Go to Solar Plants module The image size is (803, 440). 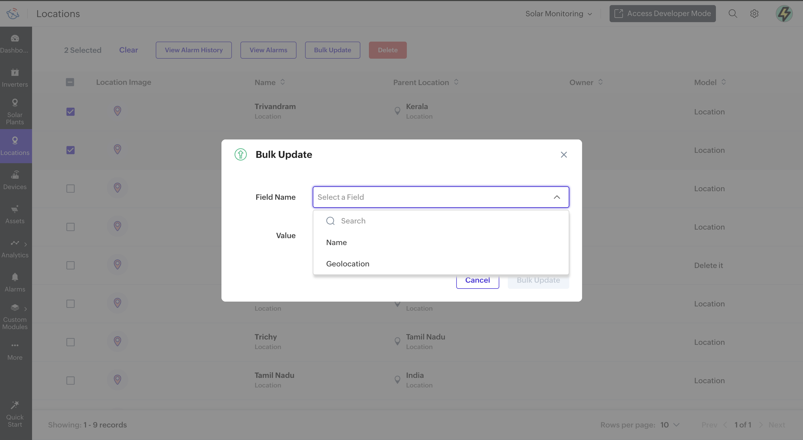point(15,111)
